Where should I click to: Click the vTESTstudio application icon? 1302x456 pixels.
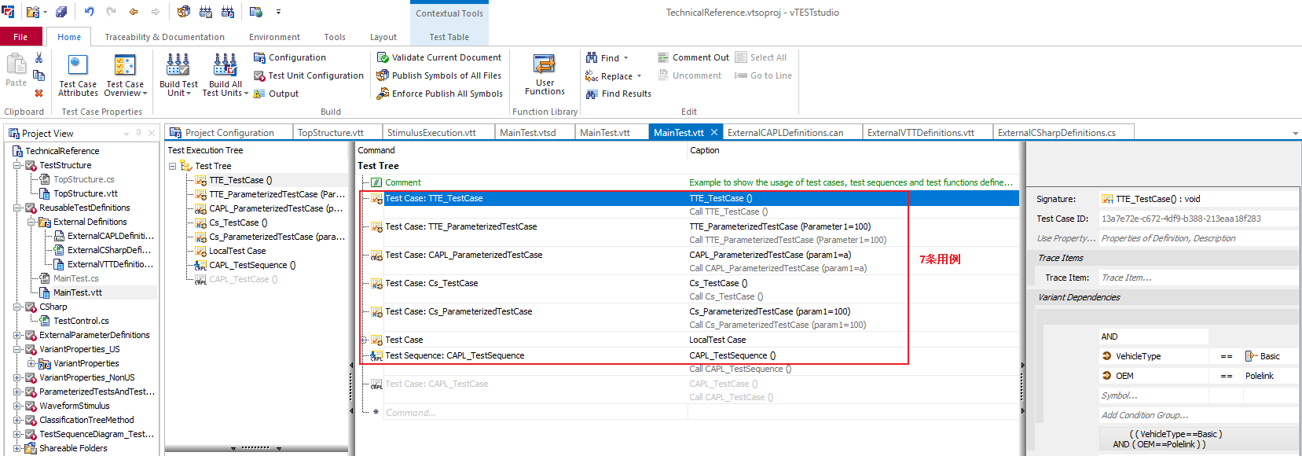(x=8, y=12)
